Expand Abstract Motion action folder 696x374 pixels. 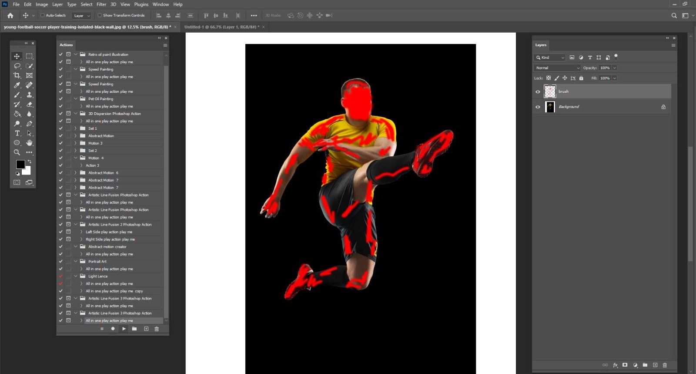click(76, 136)
